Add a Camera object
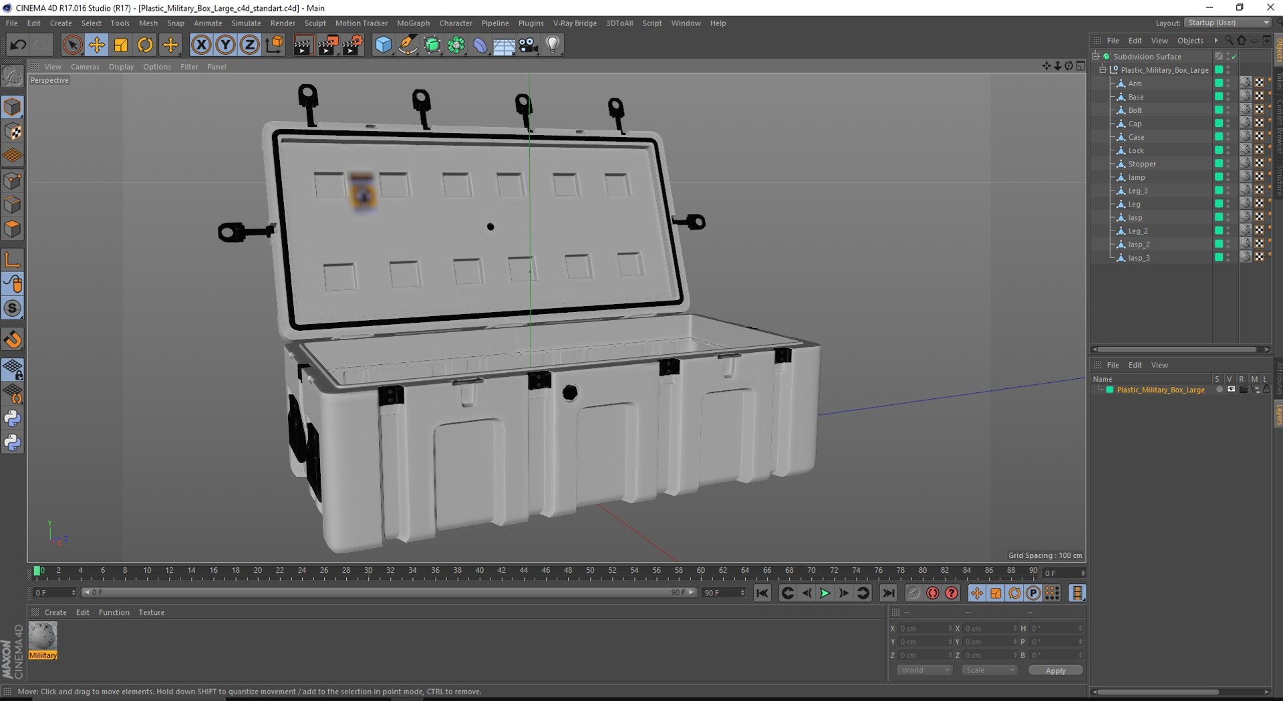 [529, 45]
